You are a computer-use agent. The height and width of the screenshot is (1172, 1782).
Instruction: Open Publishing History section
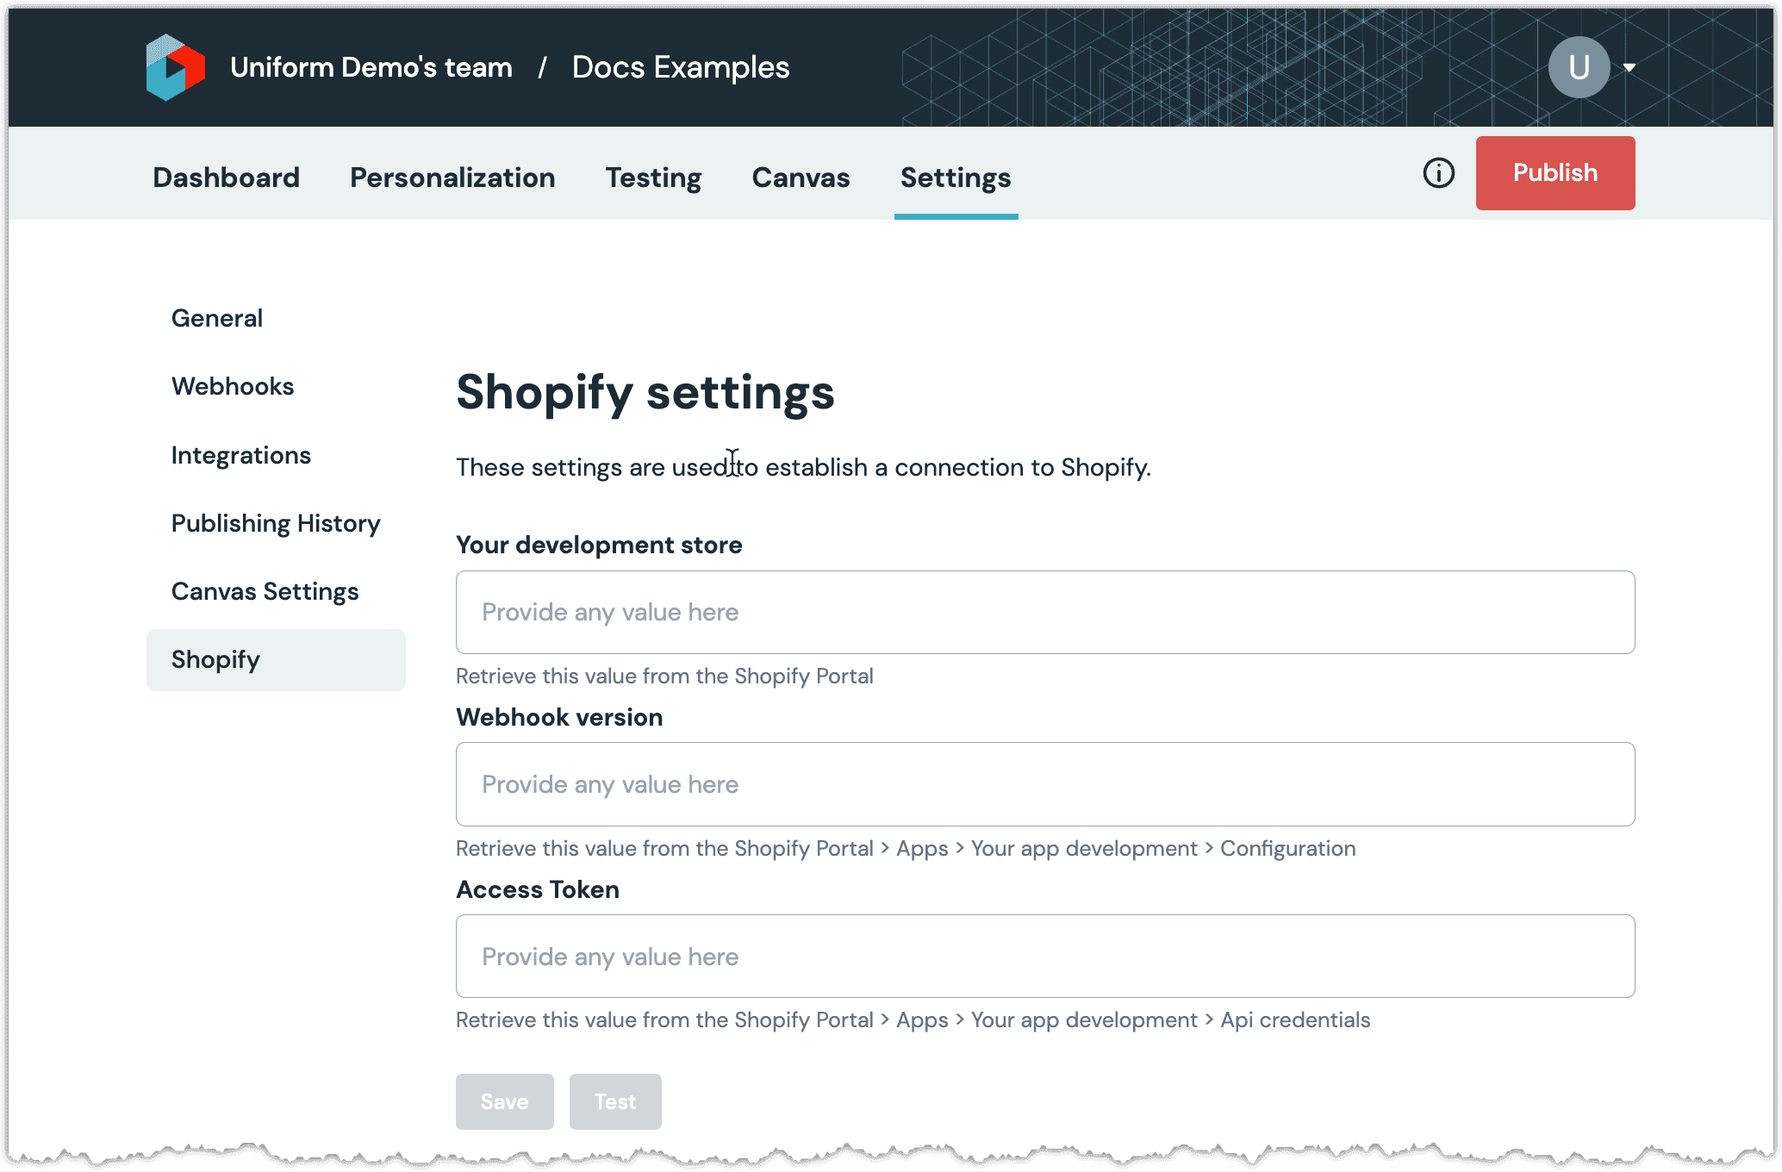(276, 523)
